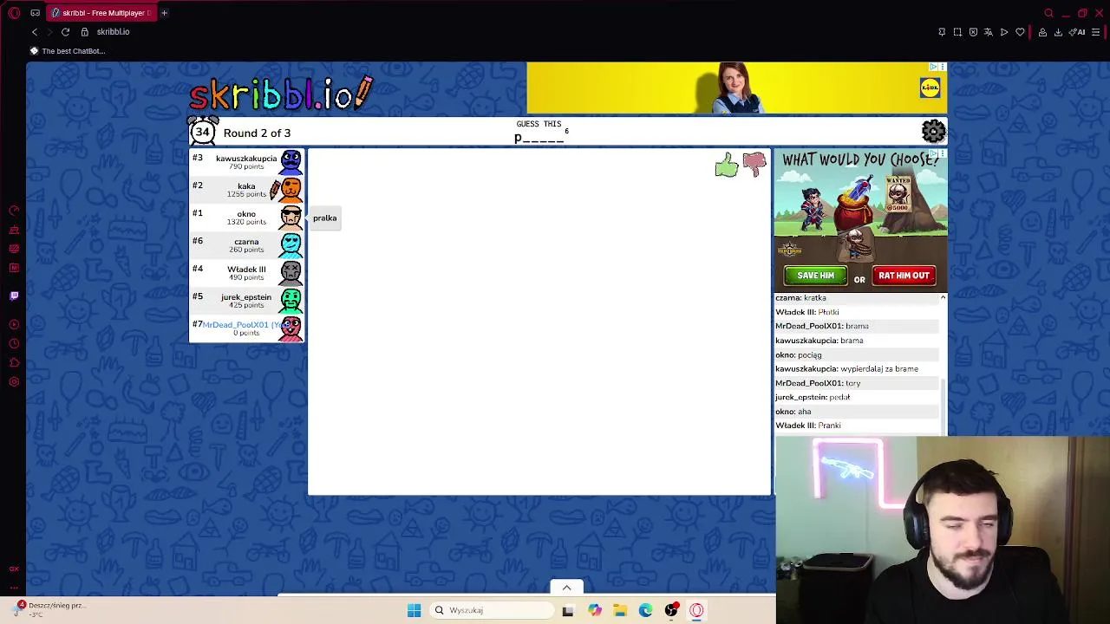Give the drawing a thumbs down
Screen dimensions: 1110x624
point(754,165)
